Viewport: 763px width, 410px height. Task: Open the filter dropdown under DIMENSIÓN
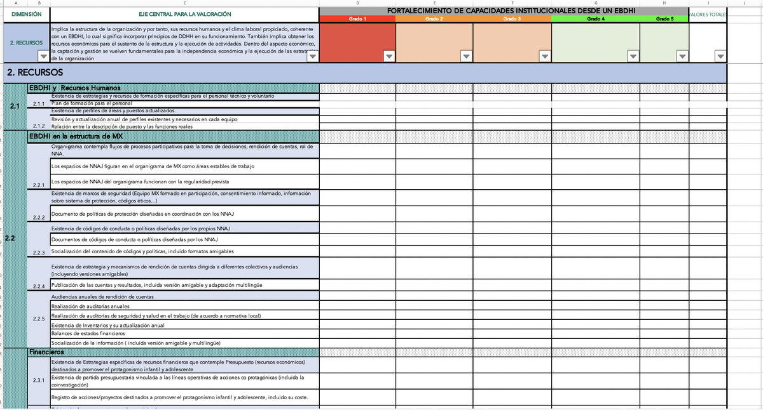43,56
